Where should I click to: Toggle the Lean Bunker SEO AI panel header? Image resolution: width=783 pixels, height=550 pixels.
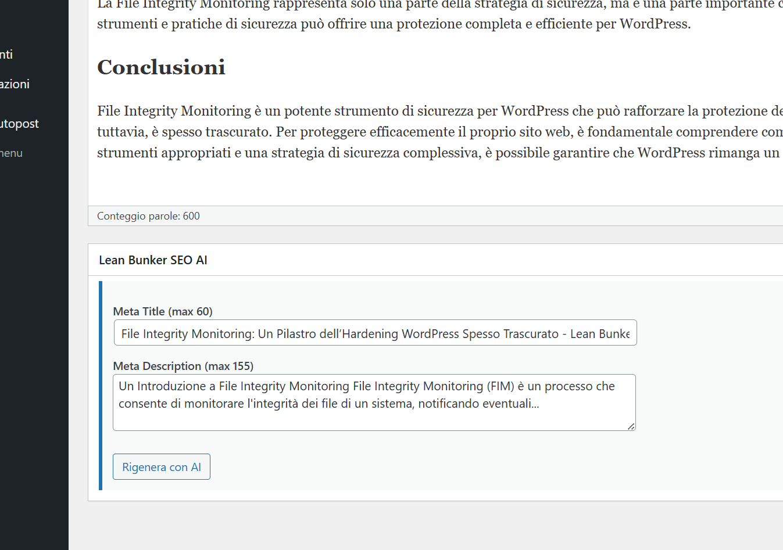[153, 260]
